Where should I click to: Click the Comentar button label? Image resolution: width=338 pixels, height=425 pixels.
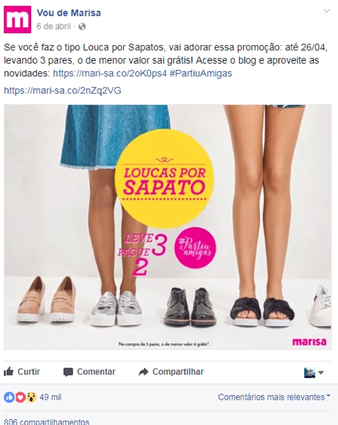96,371
